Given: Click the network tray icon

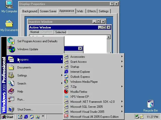Looking at the screenshot, I should point(137,117).
